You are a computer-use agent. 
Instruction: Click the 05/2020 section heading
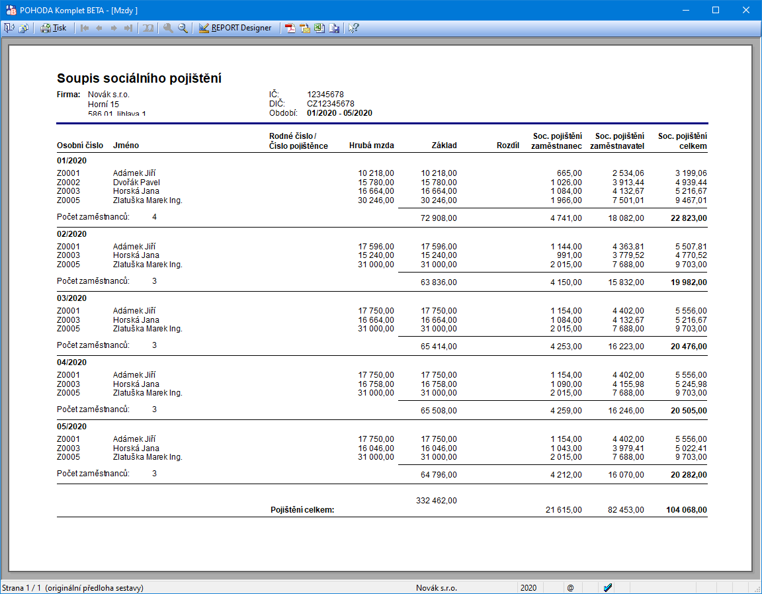point(71,426)
